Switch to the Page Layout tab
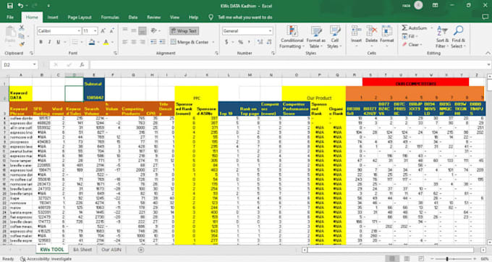492x262 pixels. [x=80, y=17]
